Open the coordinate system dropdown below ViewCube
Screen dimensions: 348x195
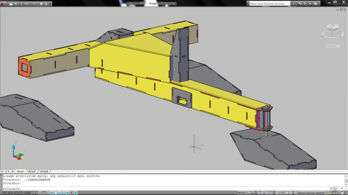(x=333, y=45)
